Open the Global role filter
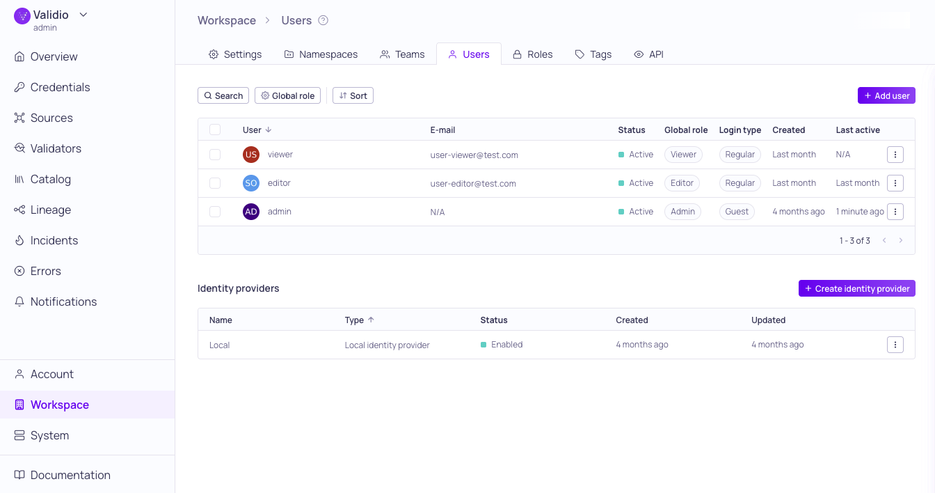The height and width of the screenshot is (493, 935). pyautogui.click(x=287, y=95)
